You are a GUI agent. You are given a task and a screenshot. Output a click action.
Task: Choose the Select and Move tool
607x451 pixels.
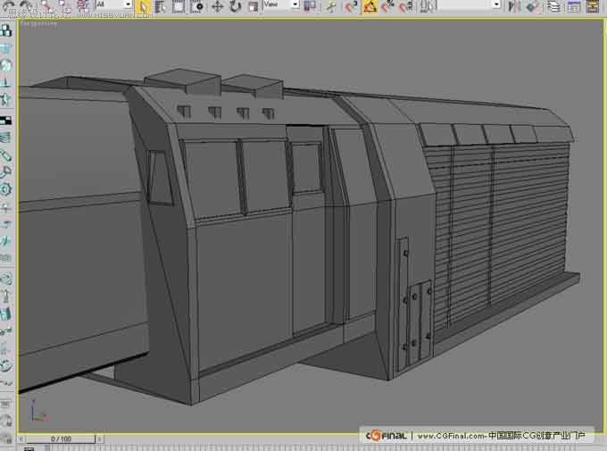point(218,6)
